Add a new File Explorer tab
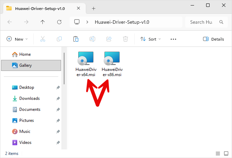Viewport: 232px width, 158px height. coord(93,8)
